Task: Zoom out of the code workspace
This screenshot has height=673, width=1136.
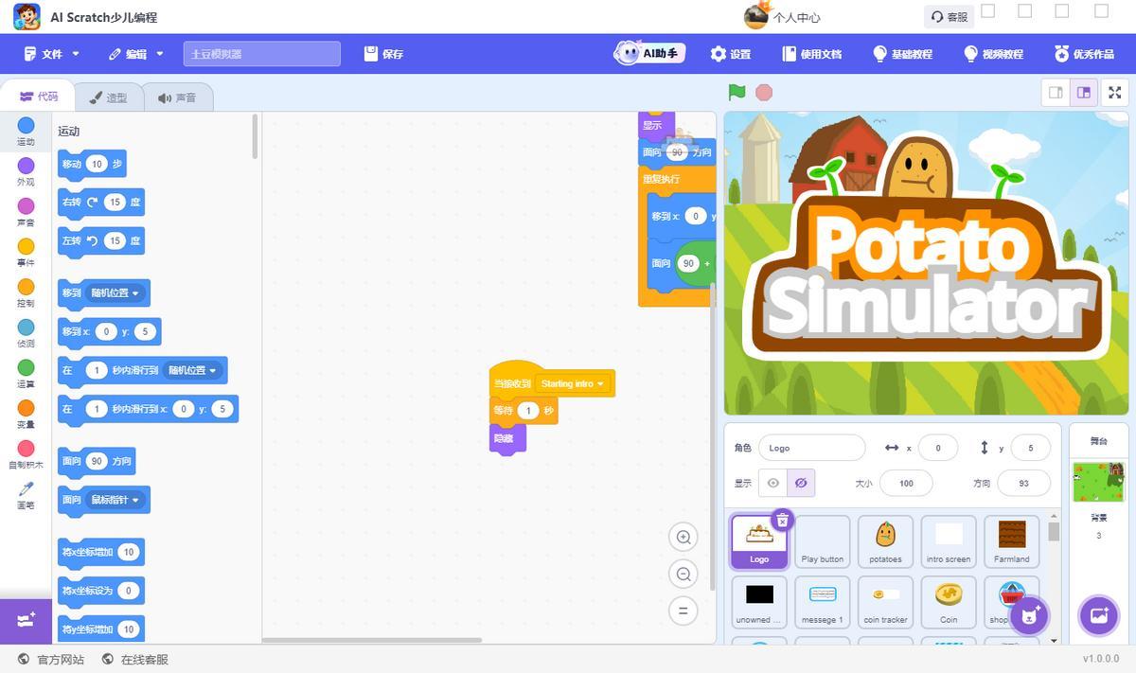Action: click(683, 574)
